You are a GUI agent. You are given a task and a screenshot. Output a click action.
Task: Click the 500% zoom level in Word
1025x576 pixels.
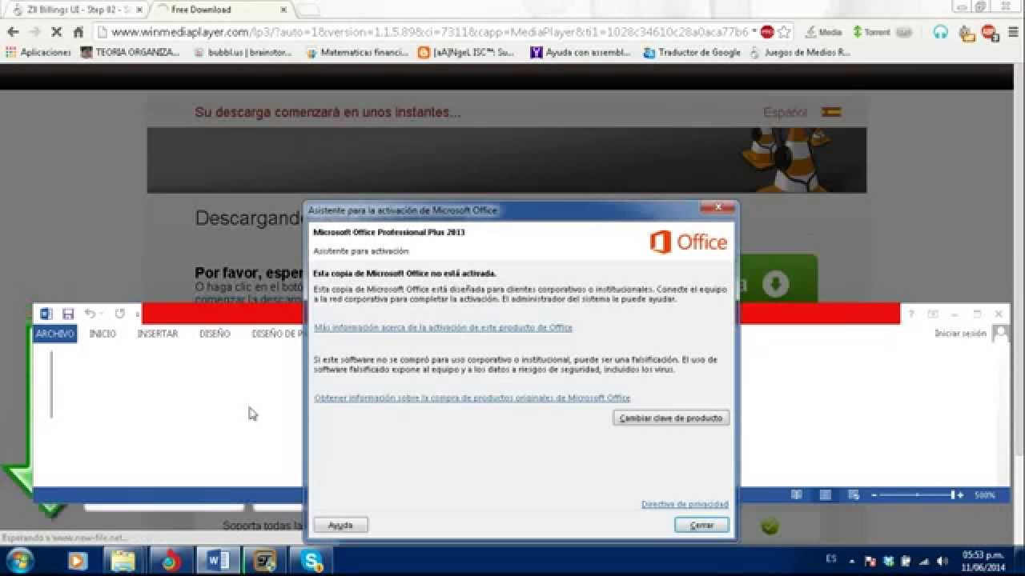pos(984,495)
